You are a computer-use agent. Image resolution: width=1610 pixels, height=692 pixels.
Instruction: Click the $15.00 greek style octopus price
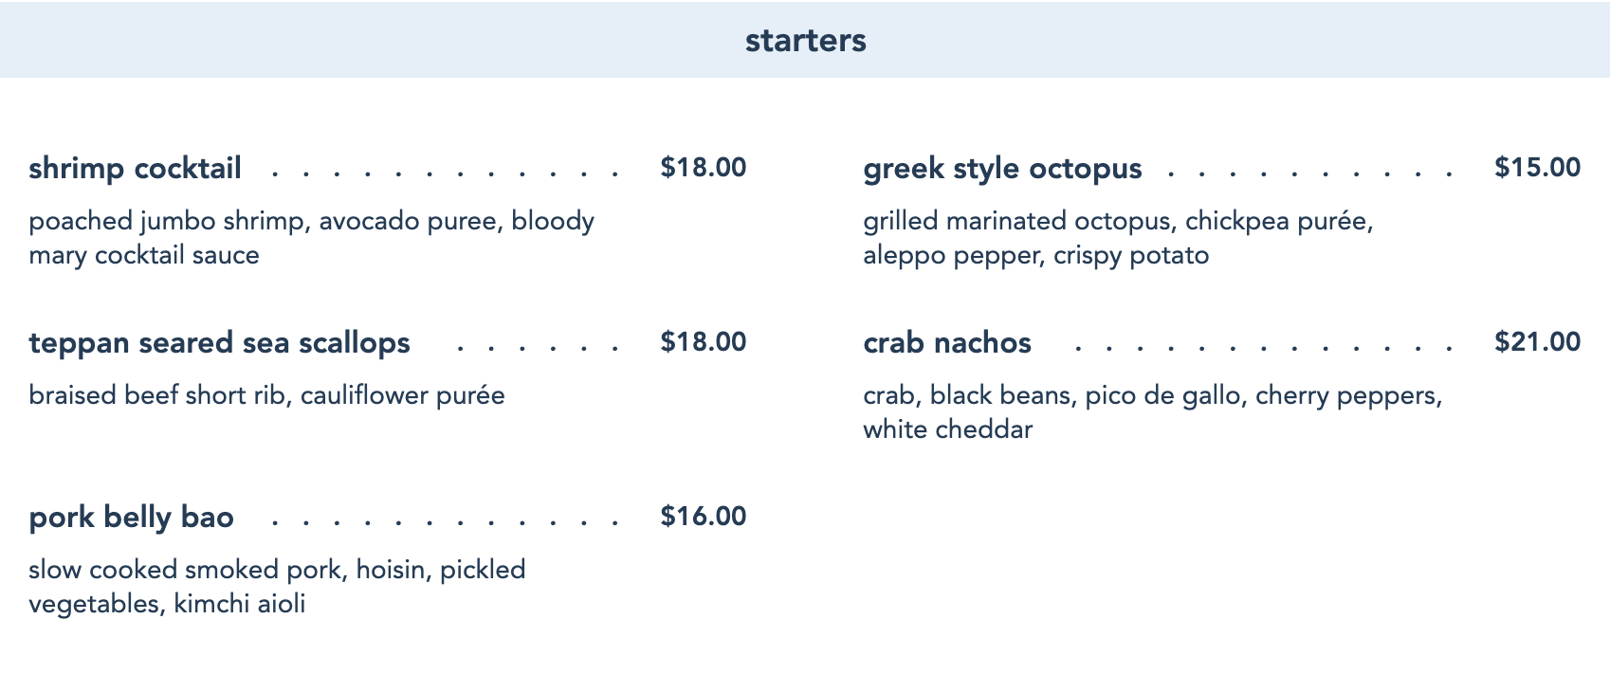[1537, 168]
